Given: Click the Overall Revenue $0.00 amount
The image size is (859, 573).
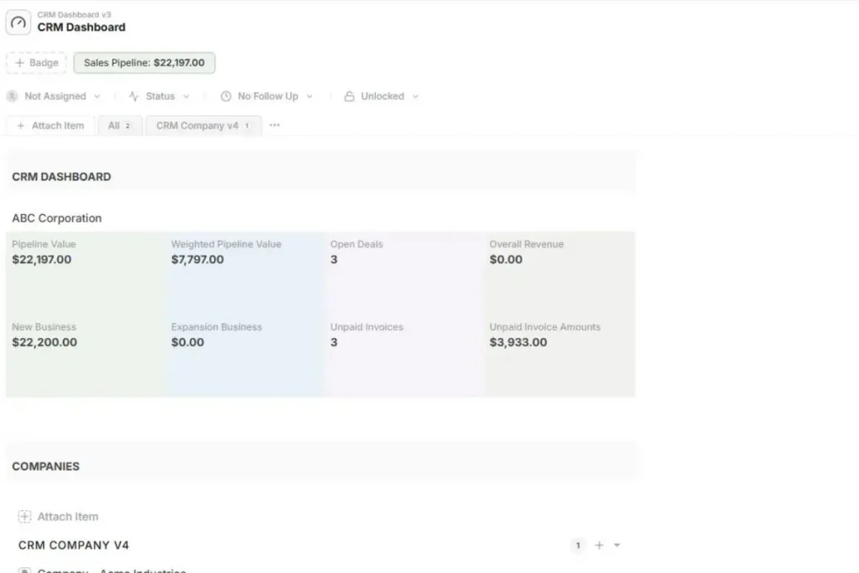Looking at the screenshot, I should tap(506, 260).
